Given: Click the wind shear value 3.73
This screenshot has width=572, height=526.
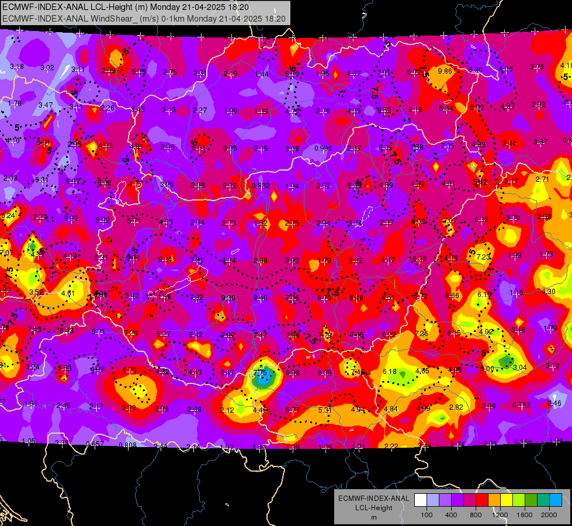Looking at the screenshot, I should [536, 67].
